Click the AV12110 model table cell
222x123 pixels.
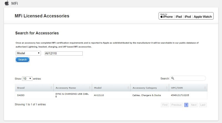(99, 95)
